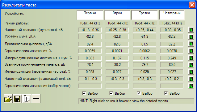Click result box showing +0.35, -0.44
Viewport: 197px width, 112px height.
tap(145, 30)
